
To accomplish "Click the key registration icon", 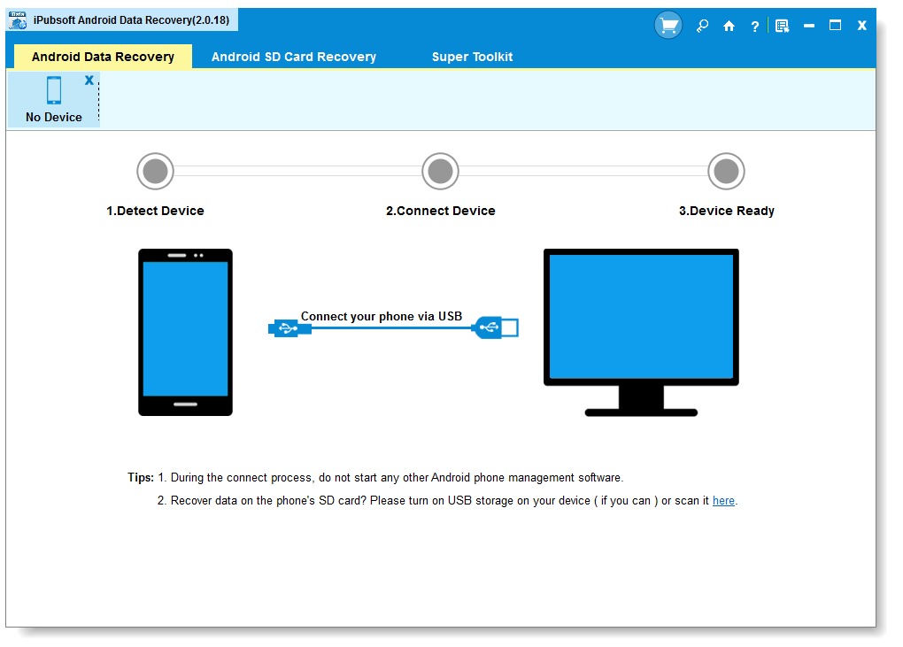I will [x=702, y=26].
